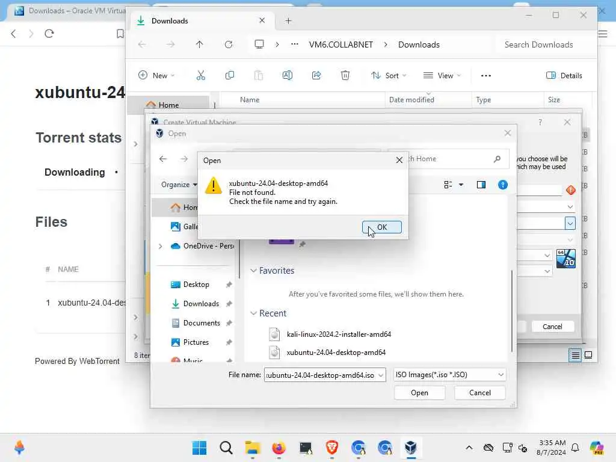Click the Copy icon in explorer toolbar

pos(229,75)
